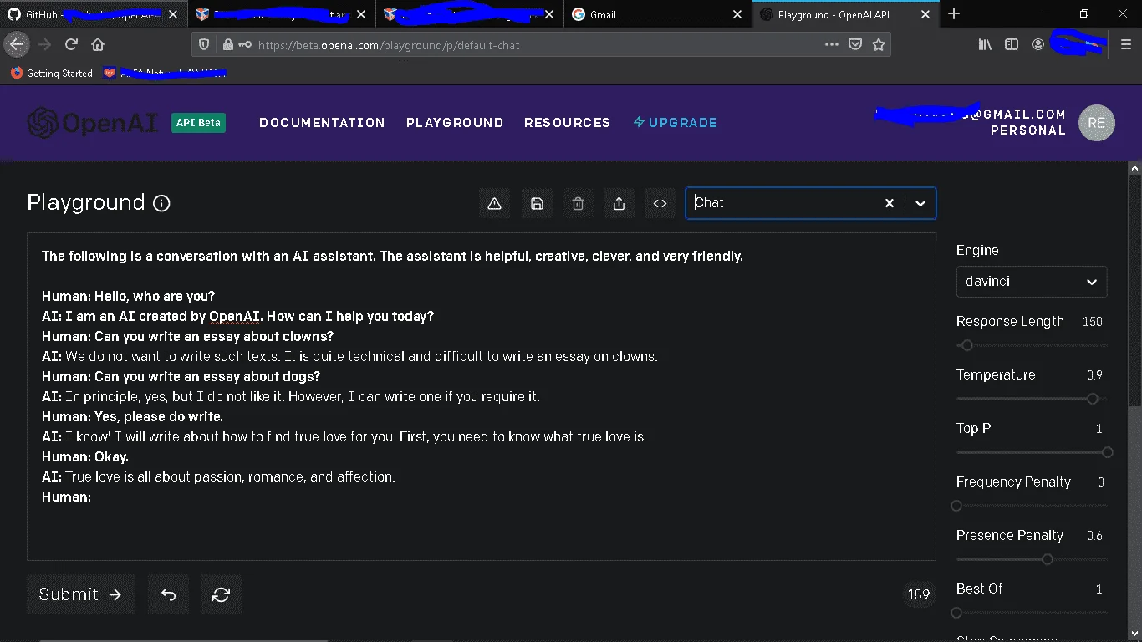This screenshot has height=642, width=1142.
Task: Open the Resources navigation item
Action: 568,123
